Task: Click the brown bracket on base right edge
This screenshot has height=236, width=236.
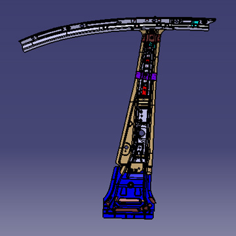Action: pos(153,200)
